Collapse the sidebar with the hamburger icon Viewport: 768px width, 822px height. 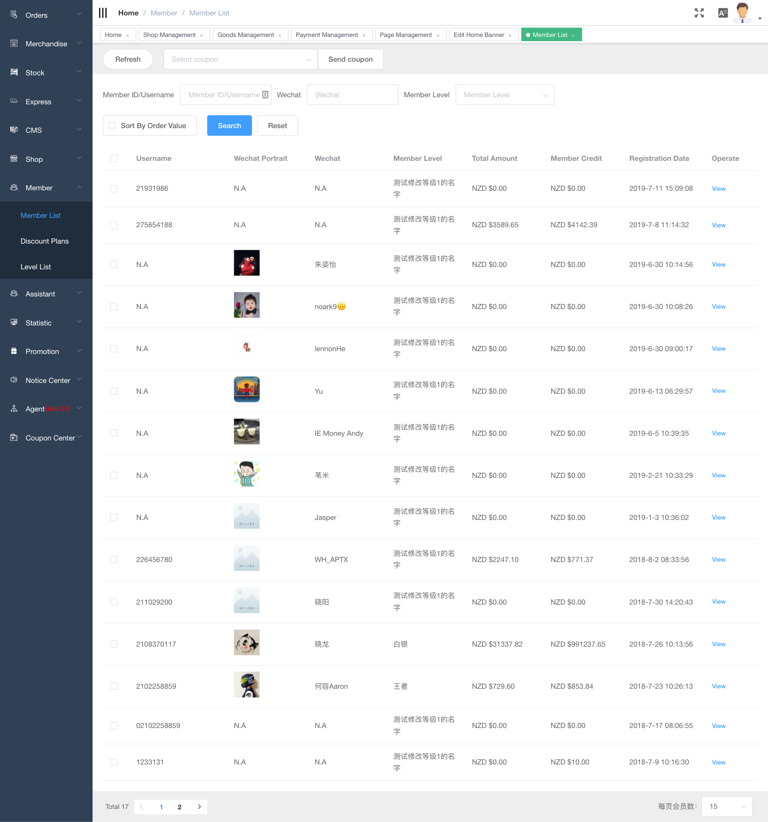[x=103, y=13]
